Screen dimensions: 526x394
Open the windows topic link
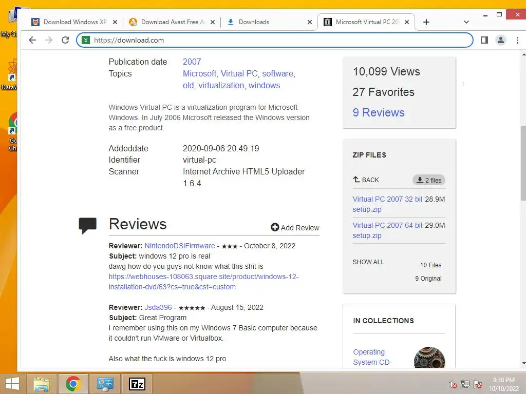point(265,86)
